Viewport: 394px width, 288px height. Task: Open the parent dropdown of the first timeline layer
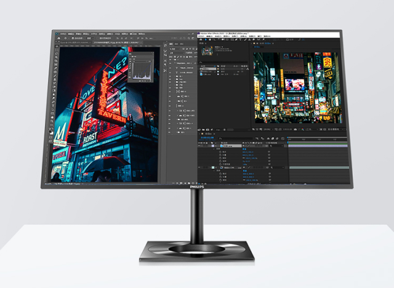click(276, 146)
